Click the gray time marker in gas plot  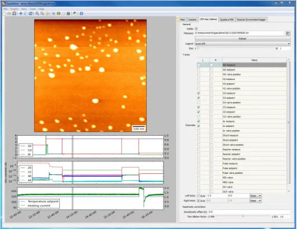pos(73,146)
